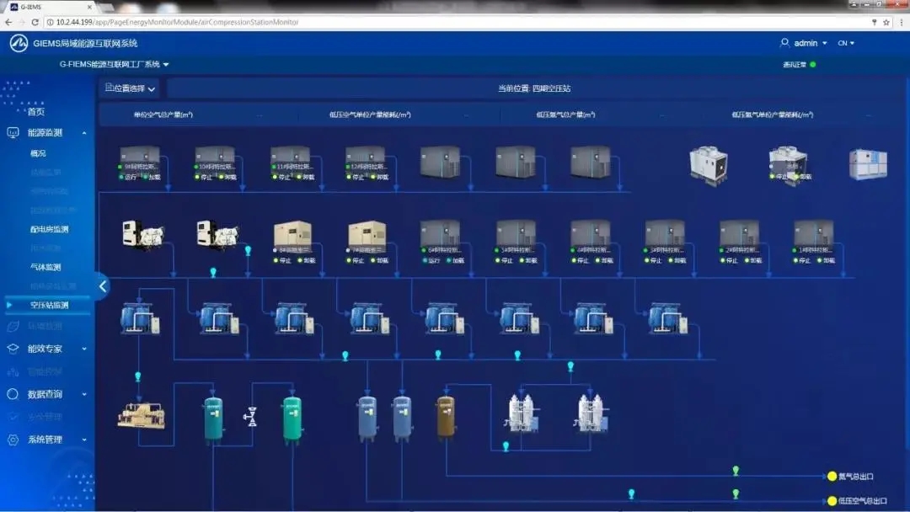
Task: Go to 首页 home page
Action: tap(36, 111)
